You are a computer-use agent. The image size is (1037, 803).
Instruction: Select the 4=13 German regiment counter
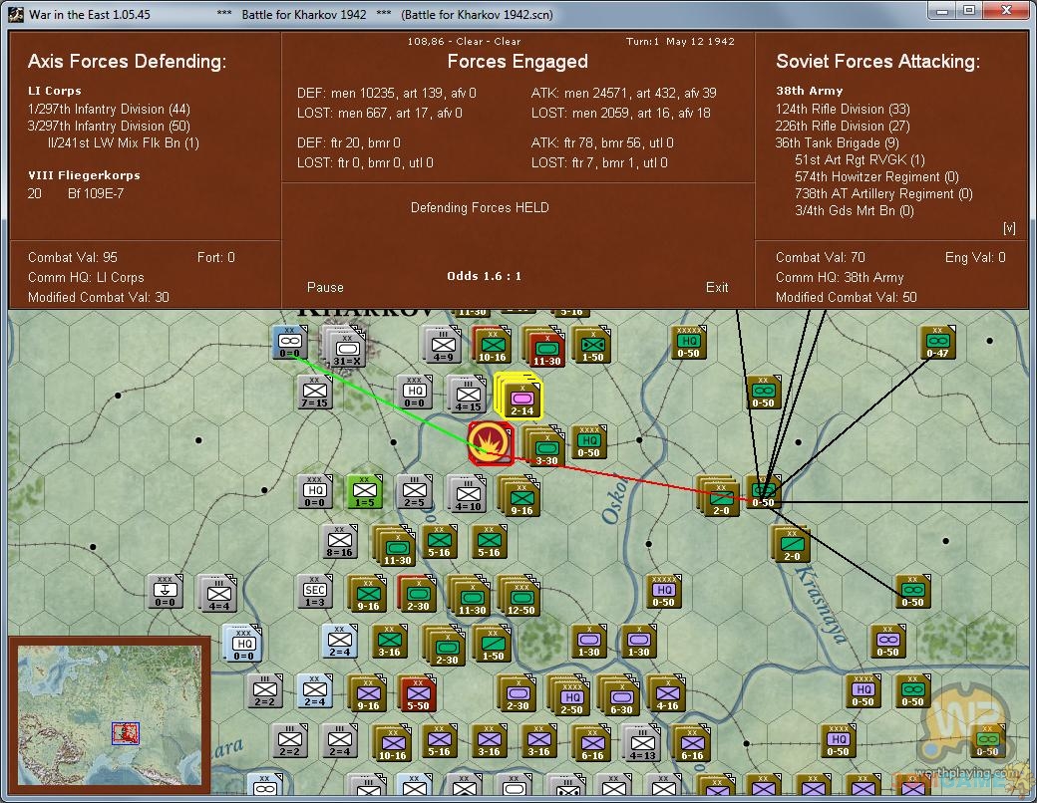tap(639, 742)
